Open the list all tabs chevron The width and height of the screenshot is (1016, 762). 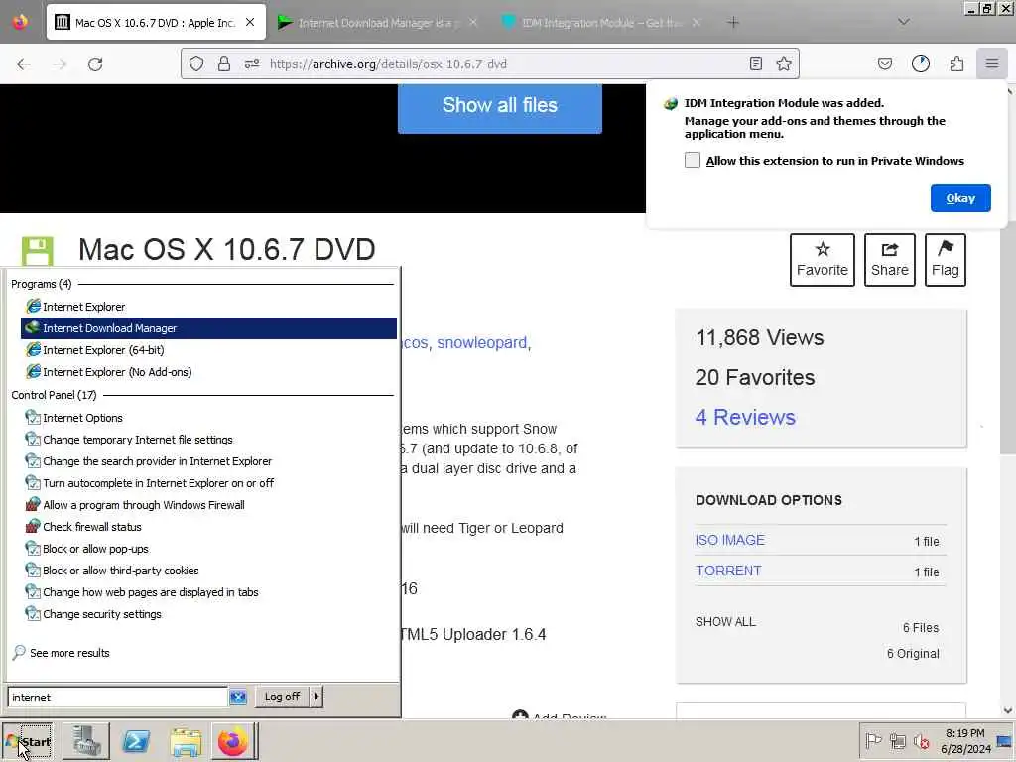pos(903,22)
